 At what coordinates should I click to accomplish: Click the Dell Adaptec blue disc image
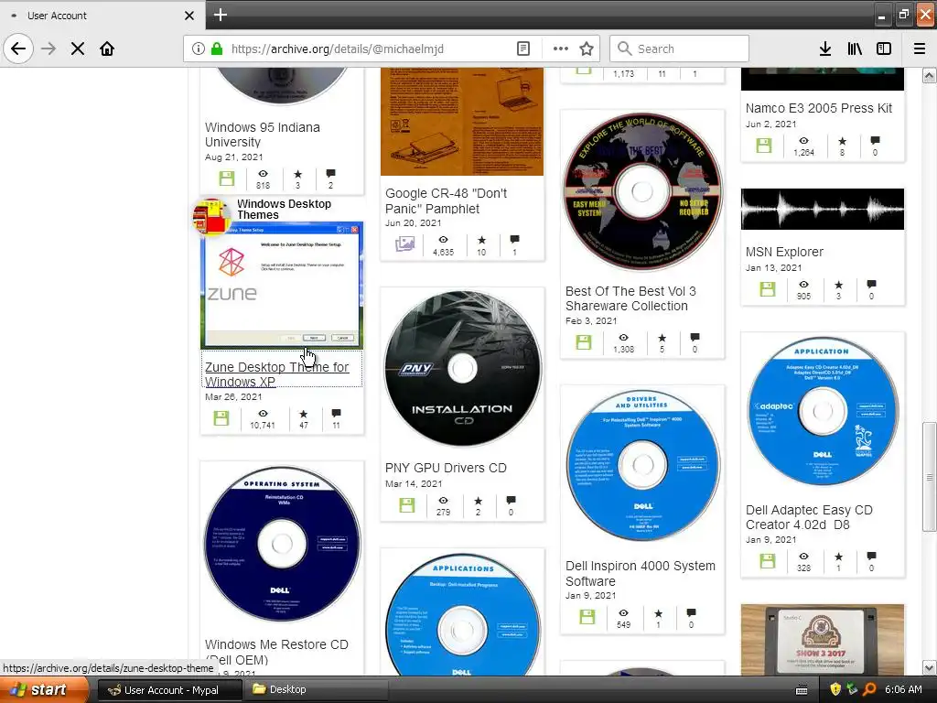pos(823,411)
